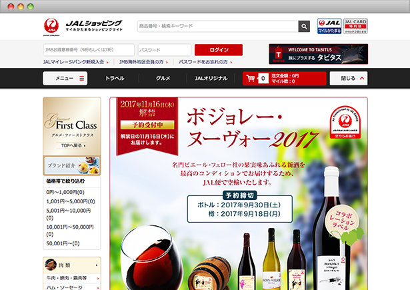This screenshot has height=290, width=410.
Task: Open the メニュー hamburger dropdown
Action: 65,78
